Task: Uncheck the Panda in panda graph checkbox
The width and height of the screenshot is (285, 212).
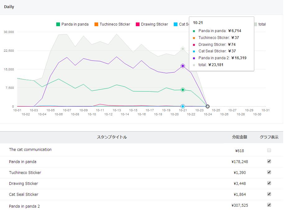Action: point(269,161)
